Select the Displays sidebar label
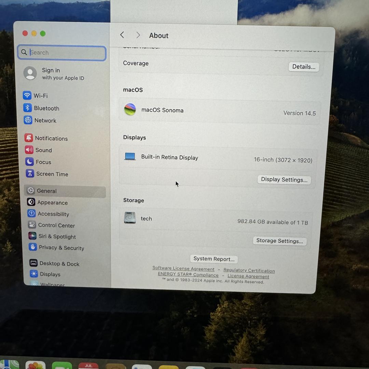Viewport: 369px width, 369px height. pyautogui.click(x=50, y=274)
